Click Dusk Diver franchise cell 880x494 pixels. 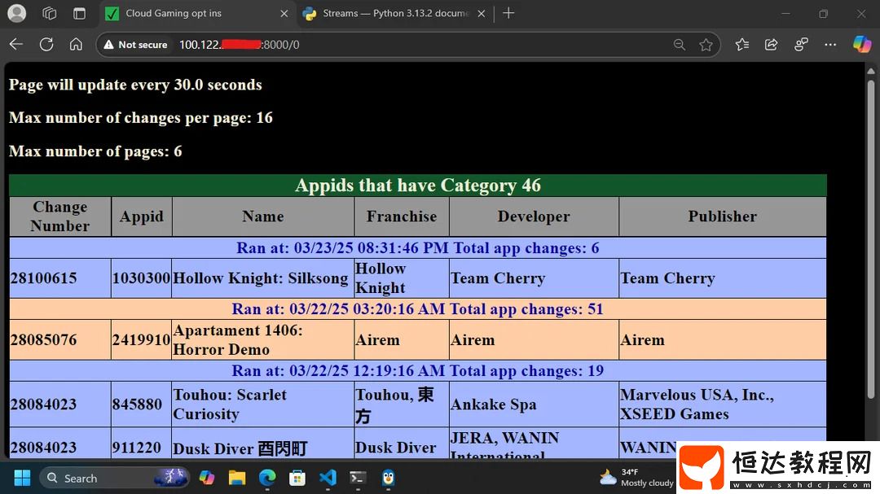tap(402, 444)
